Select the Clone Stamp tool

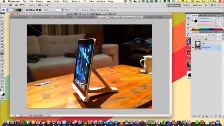click(x=2, y=44)
